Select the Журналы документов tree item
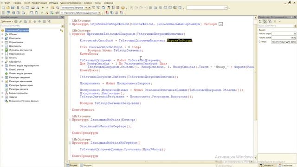297x167 pixels. (x=20, y=50)
